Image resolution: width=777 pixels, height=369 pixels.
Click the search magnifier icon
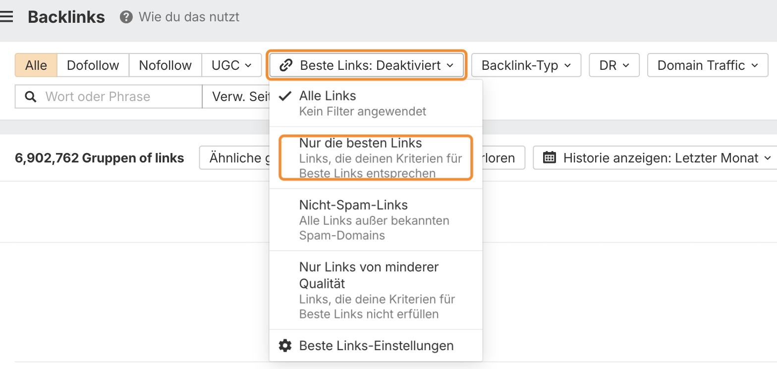point(31,97)
